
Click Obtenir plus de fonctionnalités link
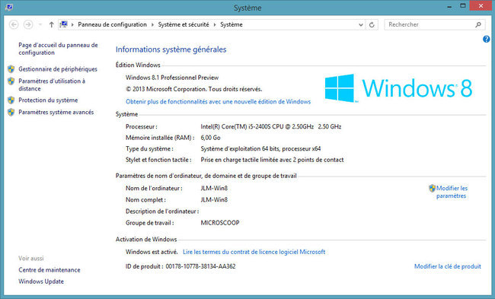click(218, 101)
